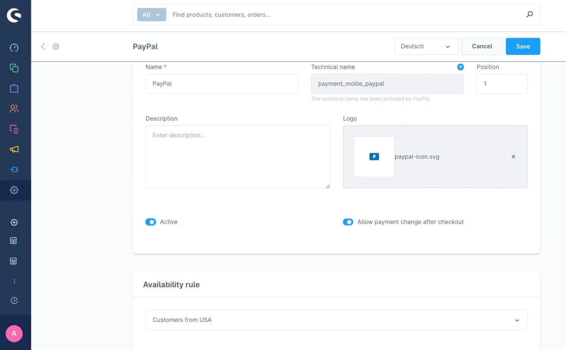Open the Settings gear in sidebar

pyautogui.click(x=14, y=190)
